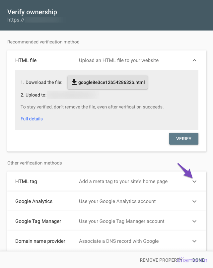The width and height of the screenshot is (213, 268).
Task: Click 'Add a meta tag' description text
Action: tap(123, 181)
